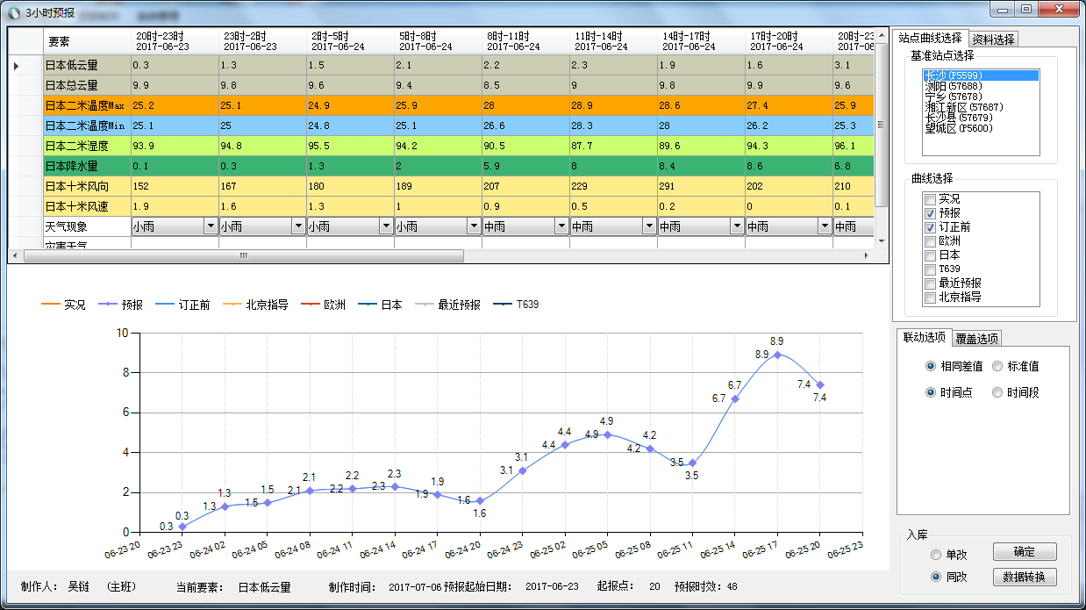Open 天气现象 dropdown for 20时-23时 column
The width and height of the screenshot is (1086, 610).
pos(211,226)
